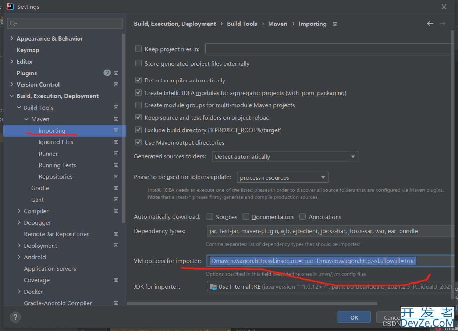Click the project-scope icon on the Version Control row
The height and width of the screenshot is (331, 458).
point(116,84)
